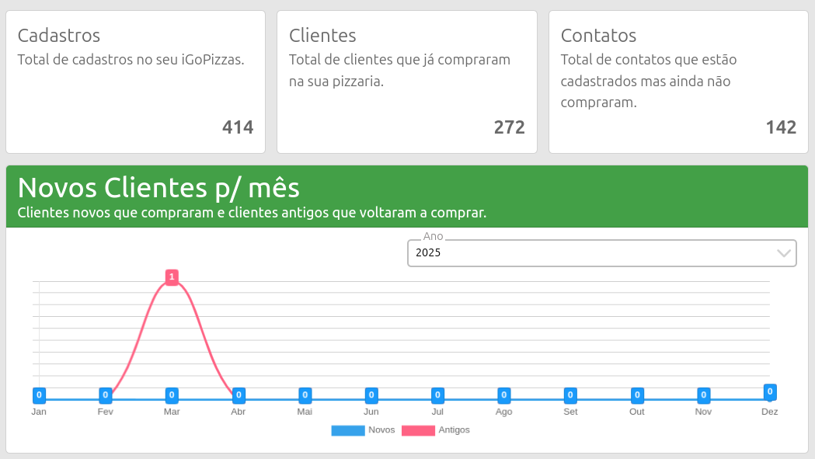The image size is (815, 459).
Task: Toggle the Novos series in the chart legend
Action: (x=381, y=429)
